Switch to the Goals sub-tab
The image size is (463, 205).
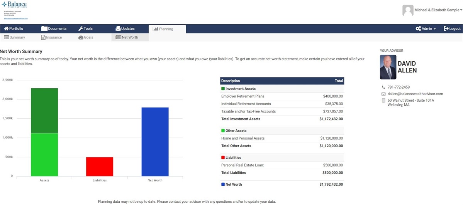click(x=86, y=37)
